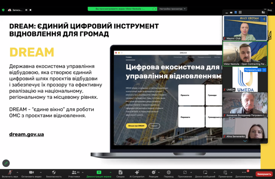Click the outlined Проєкт button
The image size is (275, 179).
tap(154, 126)
